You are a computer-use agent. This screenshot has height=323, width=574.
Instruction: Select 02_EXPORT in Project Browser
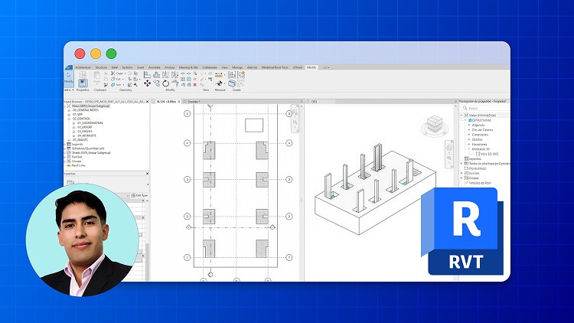point(84,127)
